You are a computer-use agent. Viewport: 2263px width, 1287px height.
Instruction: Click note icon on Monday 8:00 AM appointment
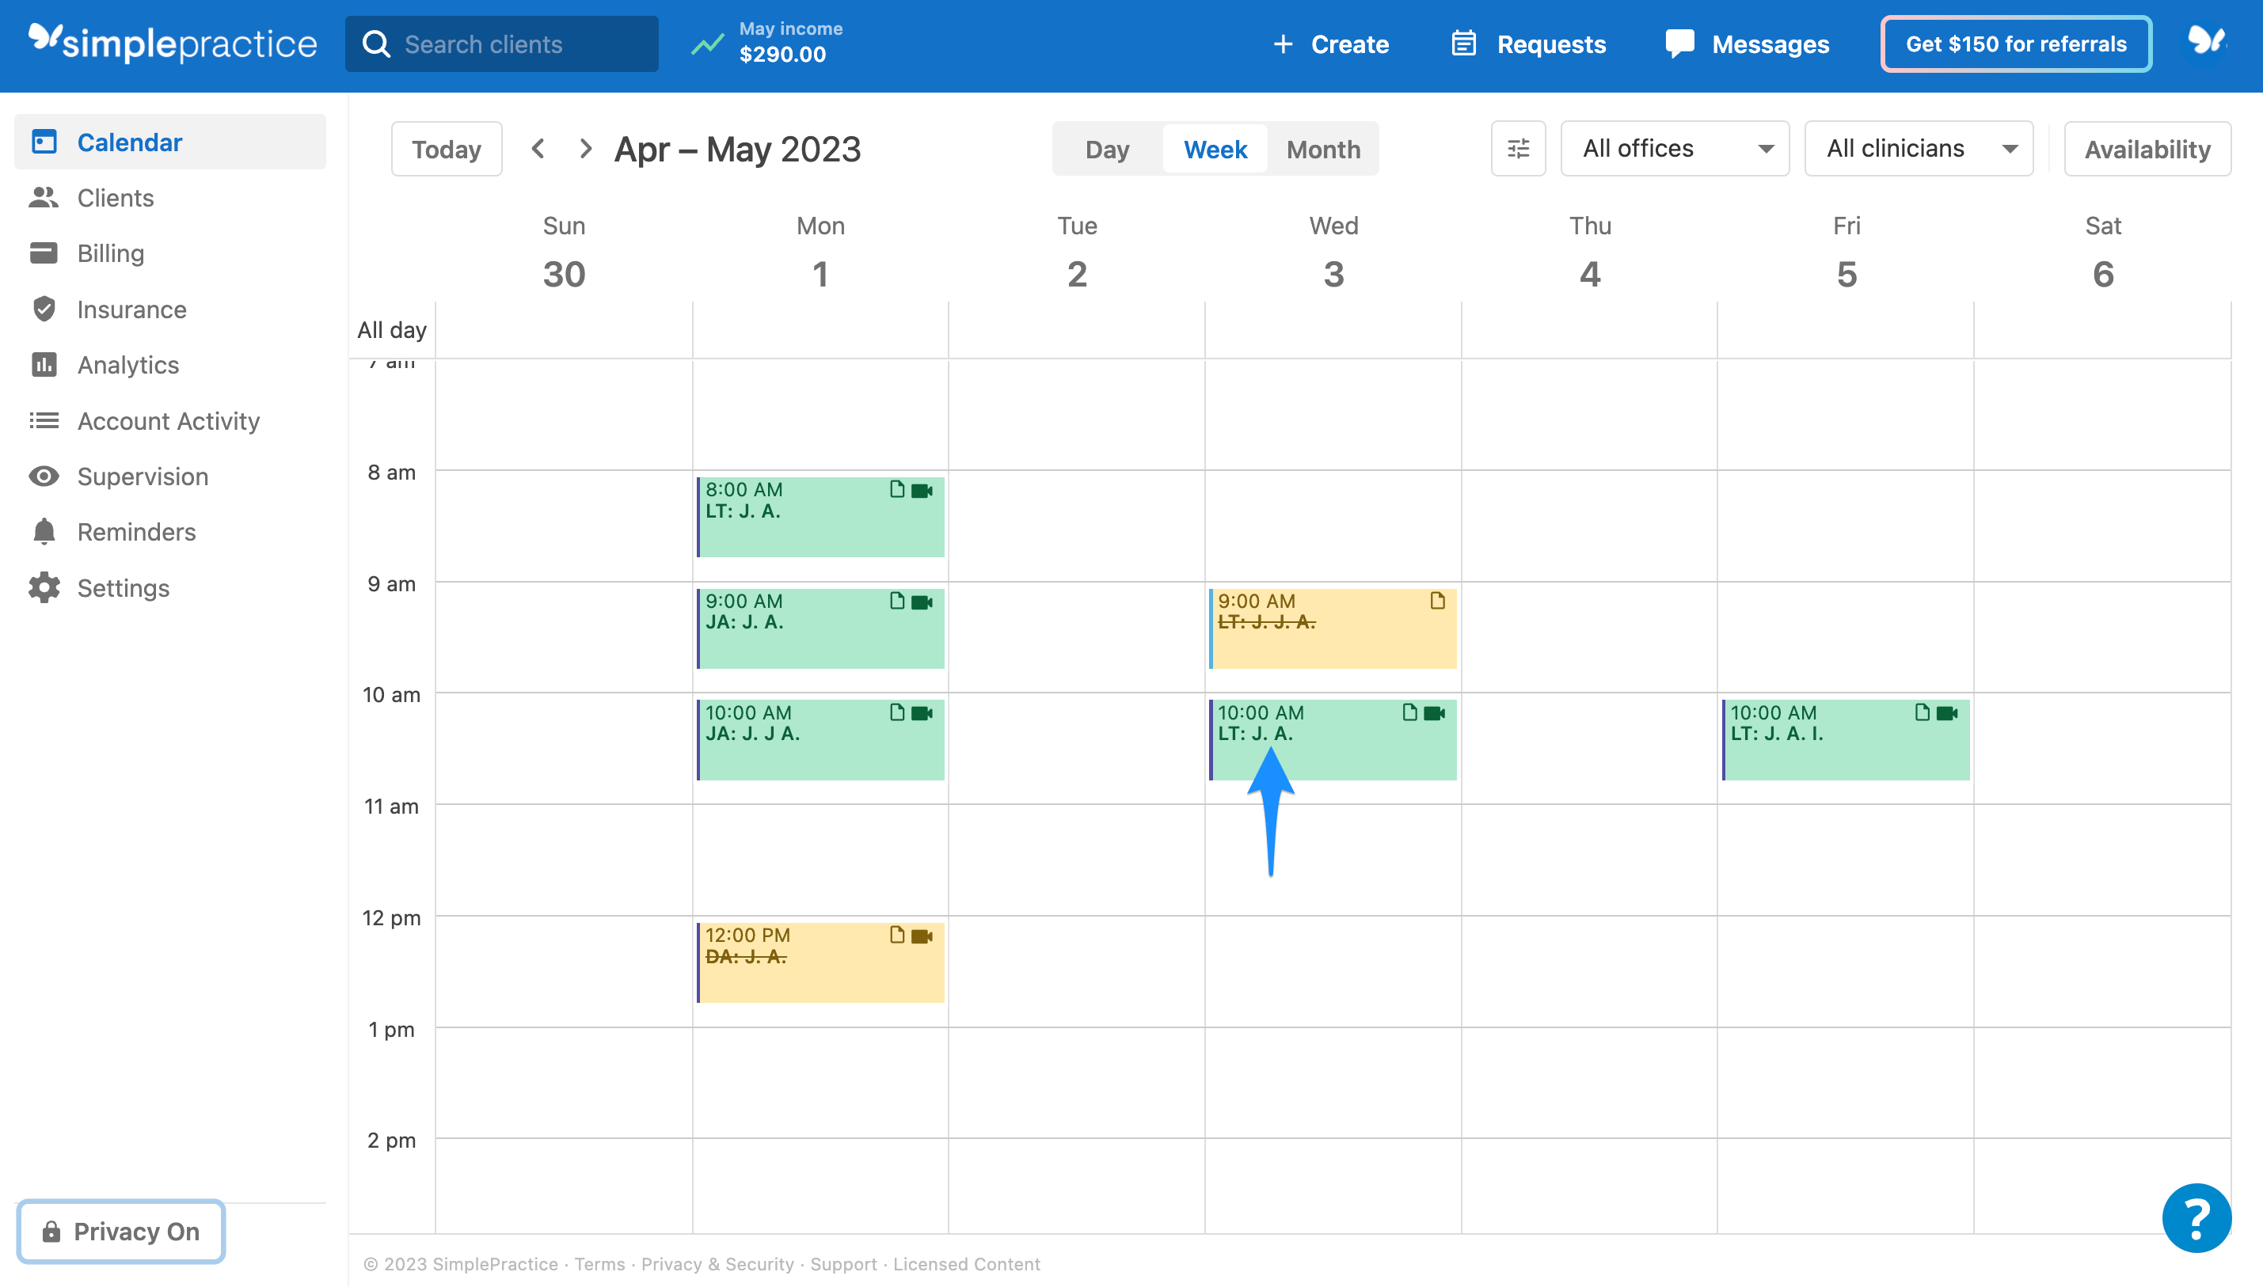click(x=896, y=489)
